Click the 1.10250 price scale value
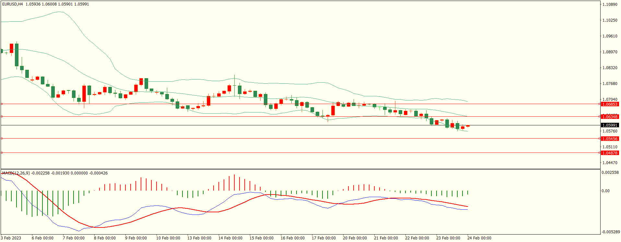 point(610,20)
